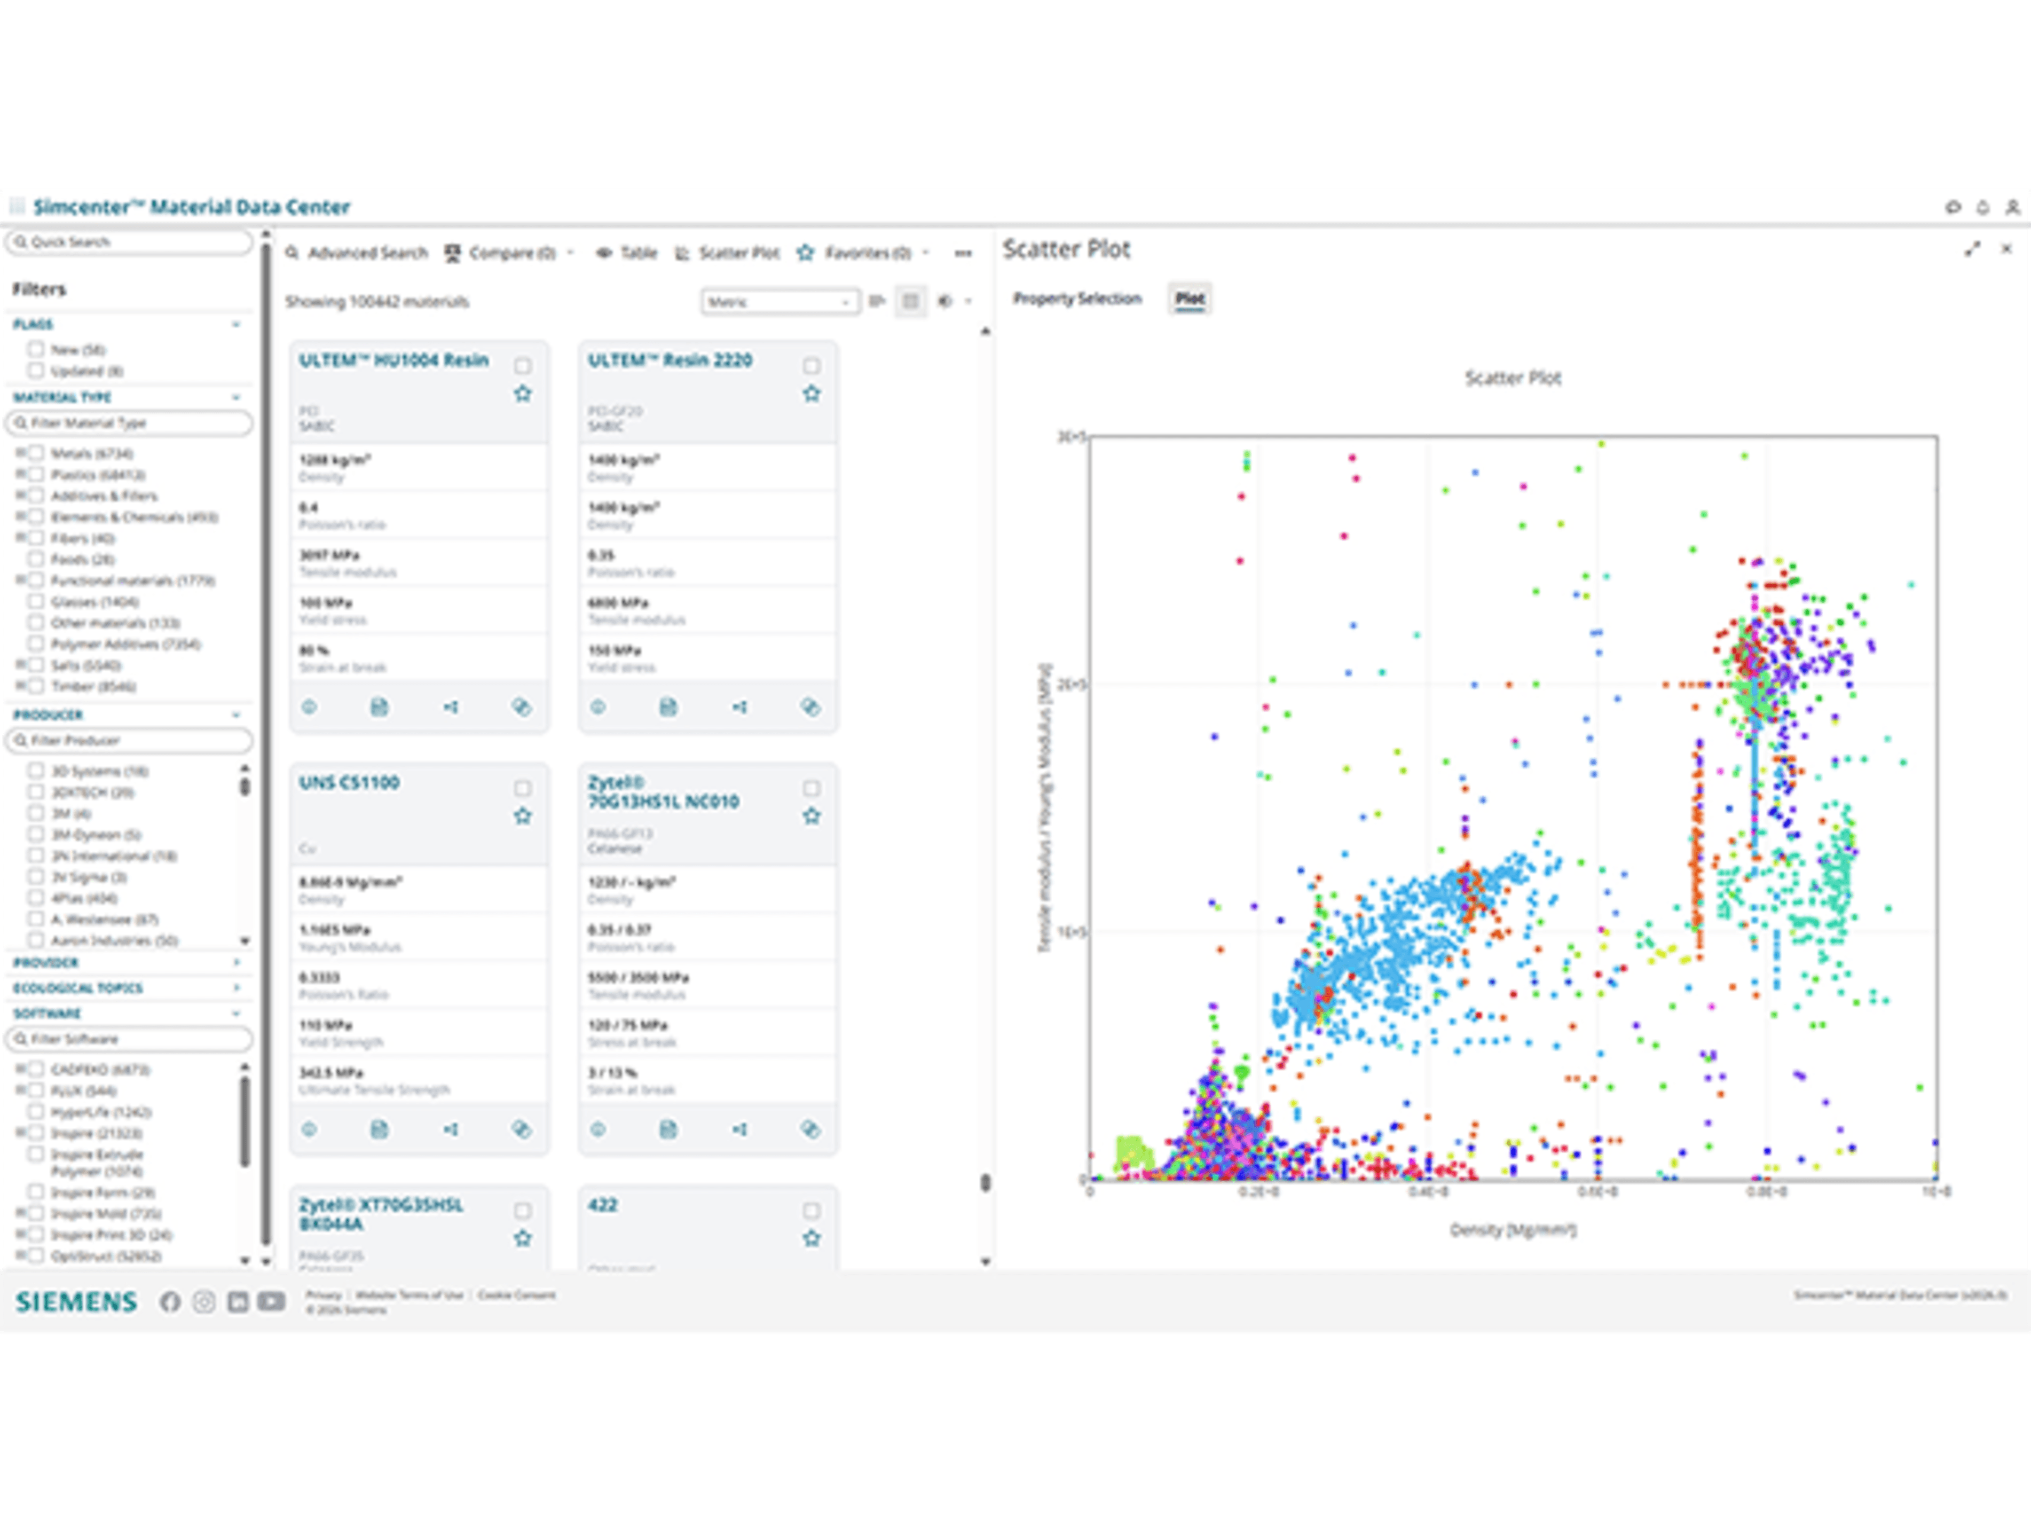Collapse the MATERIAL TYPE filter section

click(236, 398)
